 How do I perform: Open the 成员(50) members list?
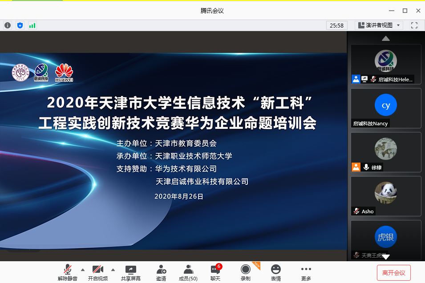click(188, 273)
